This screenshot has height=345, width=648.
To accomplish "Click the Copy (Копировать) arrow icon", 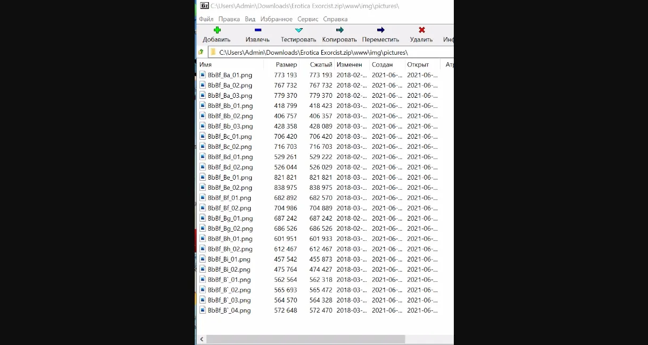I will (x=339, y=30).
